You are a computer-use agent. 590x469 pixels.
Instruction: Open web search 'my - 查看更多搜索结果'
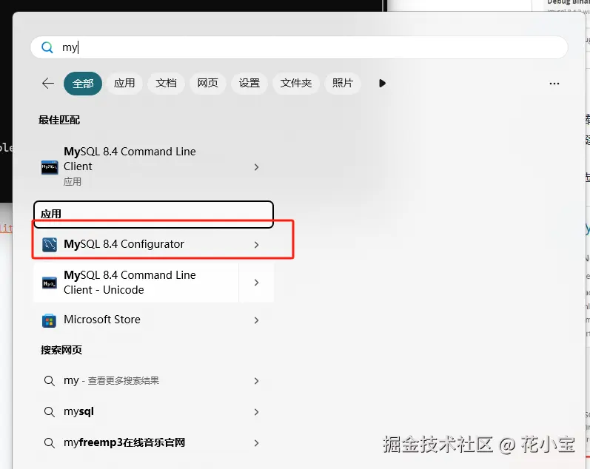153,381
